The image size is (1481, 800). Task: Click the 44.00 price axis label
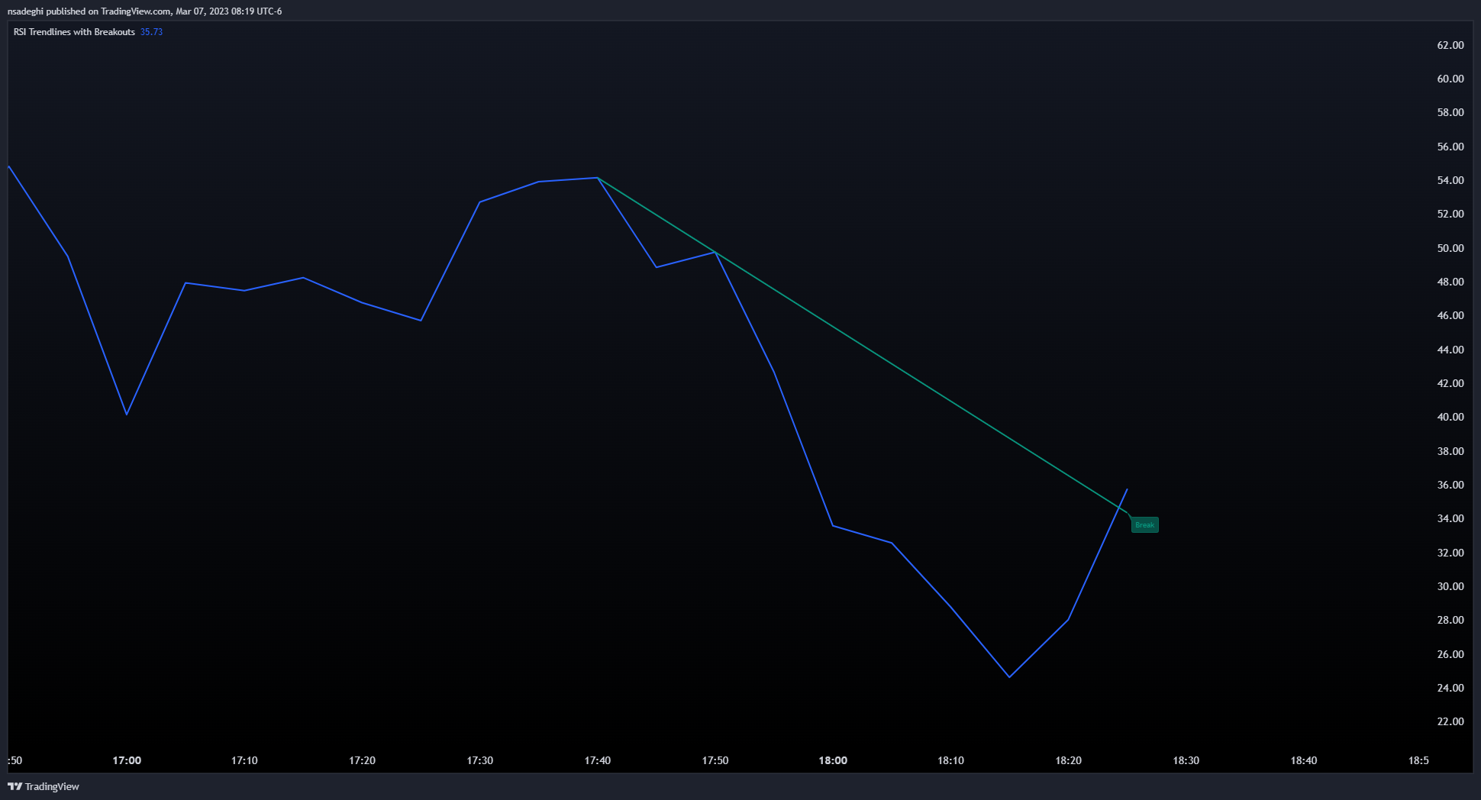pyautogui.click(x=1450, y=350)
